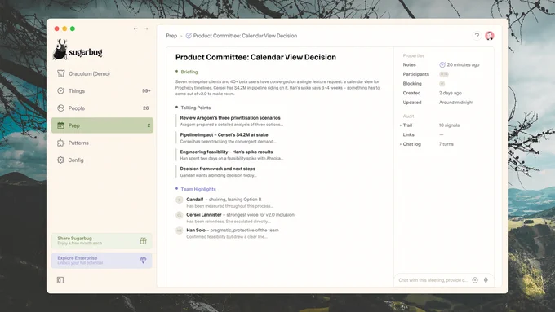The image size is (555, 312).
Task: Click Updated 'Around midnight' value
Action: click(x=456, y=103)
